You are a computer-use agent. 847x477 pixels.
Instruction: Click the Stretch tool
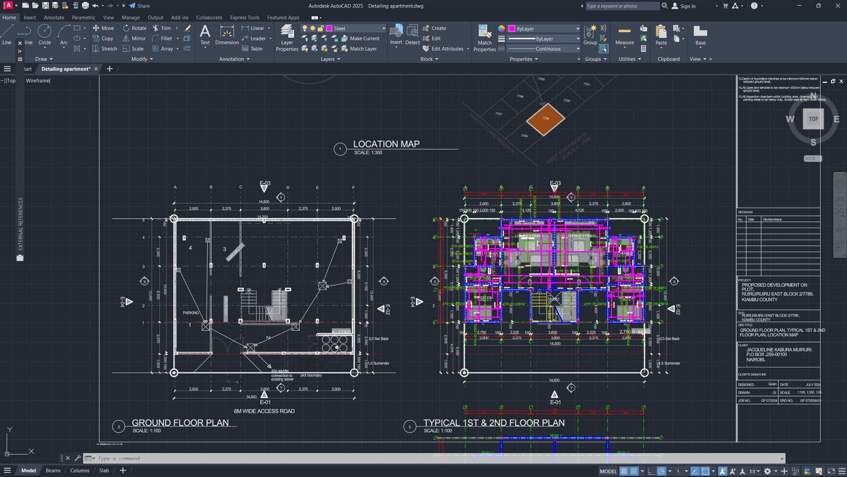(x=105, y=48)
